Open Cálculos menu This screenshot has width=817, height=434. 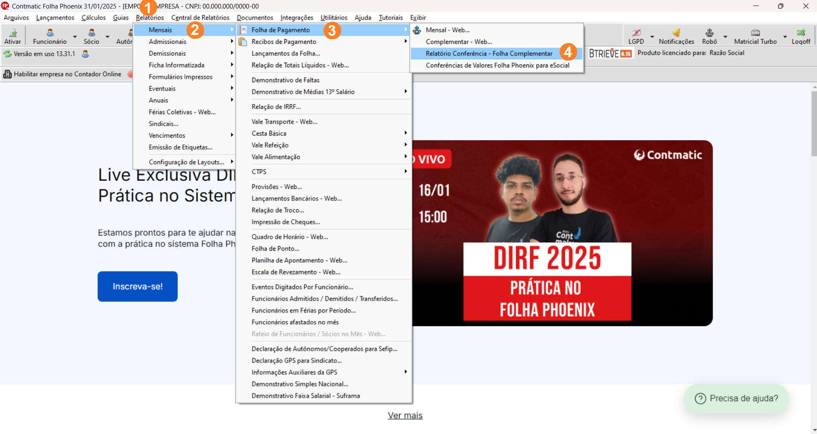coord(93,17)
